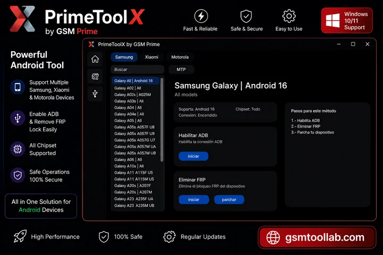The image size is (383, 255).
Task: Switch to the Xiaomi tab
Action: [152, 57]
